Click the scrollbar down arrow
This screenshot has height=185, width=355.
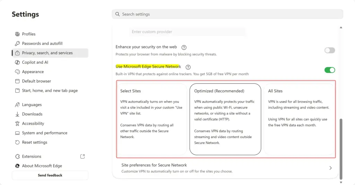pyautogui.click(x=341, y=183)
